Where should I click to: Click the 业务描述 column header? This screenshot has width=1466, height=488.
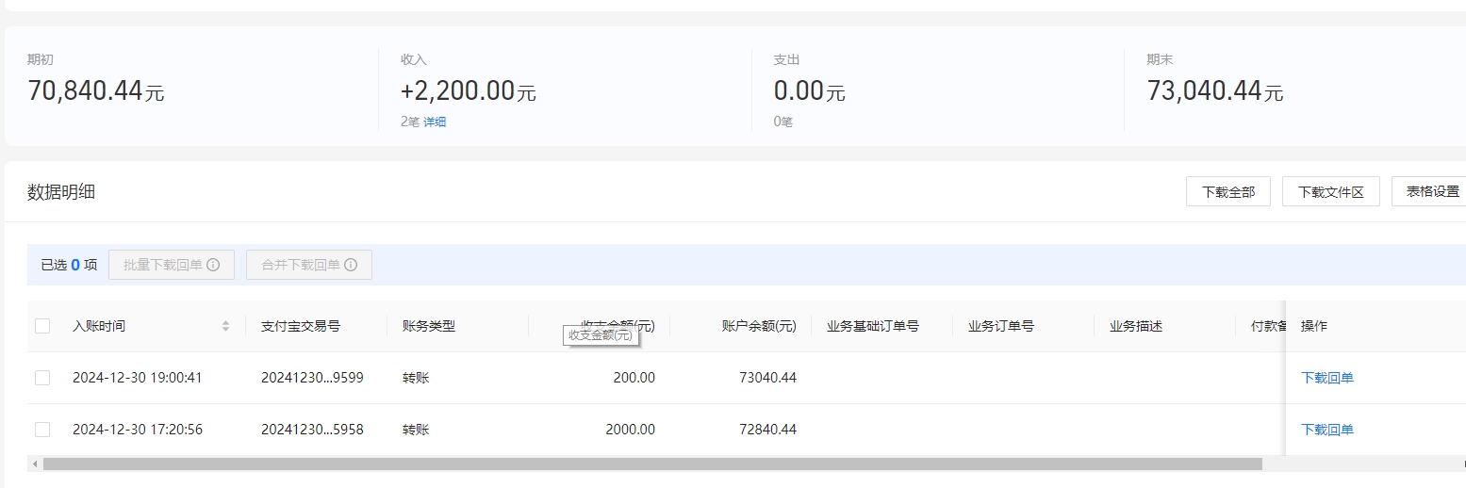(1136, 326)
